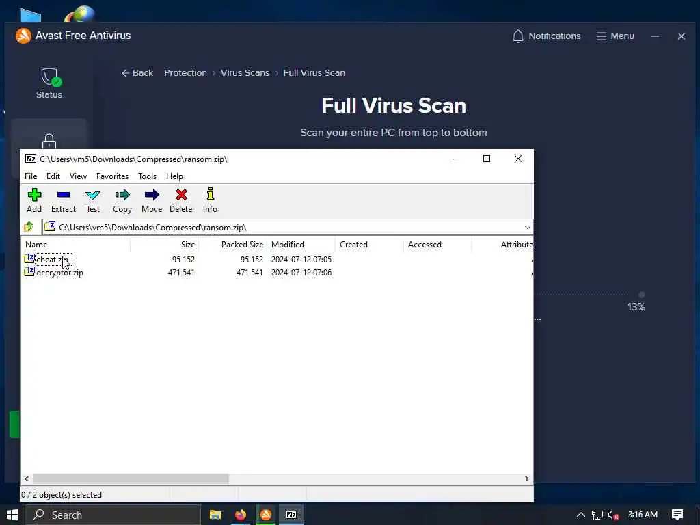700x525 pixels.
Task: Click the Protection breadcrumb link
Action: (x=185, y=72)
